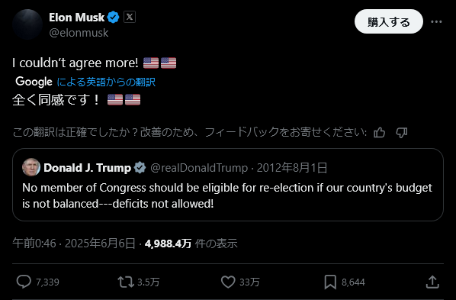The height and width of the screenshot is (300, 456).
Task: Open the share upload icon
Action: 432,282
